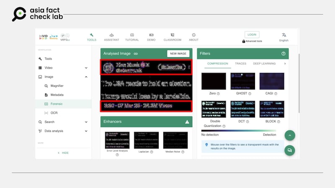Click the NEW IMAGE button
This screenshot has height=188, width=335.
tap(178, 53)
